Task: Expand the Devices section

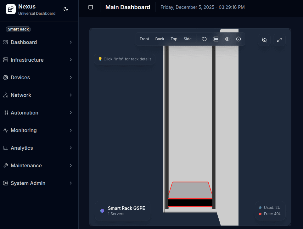Action: pos(20,77)
